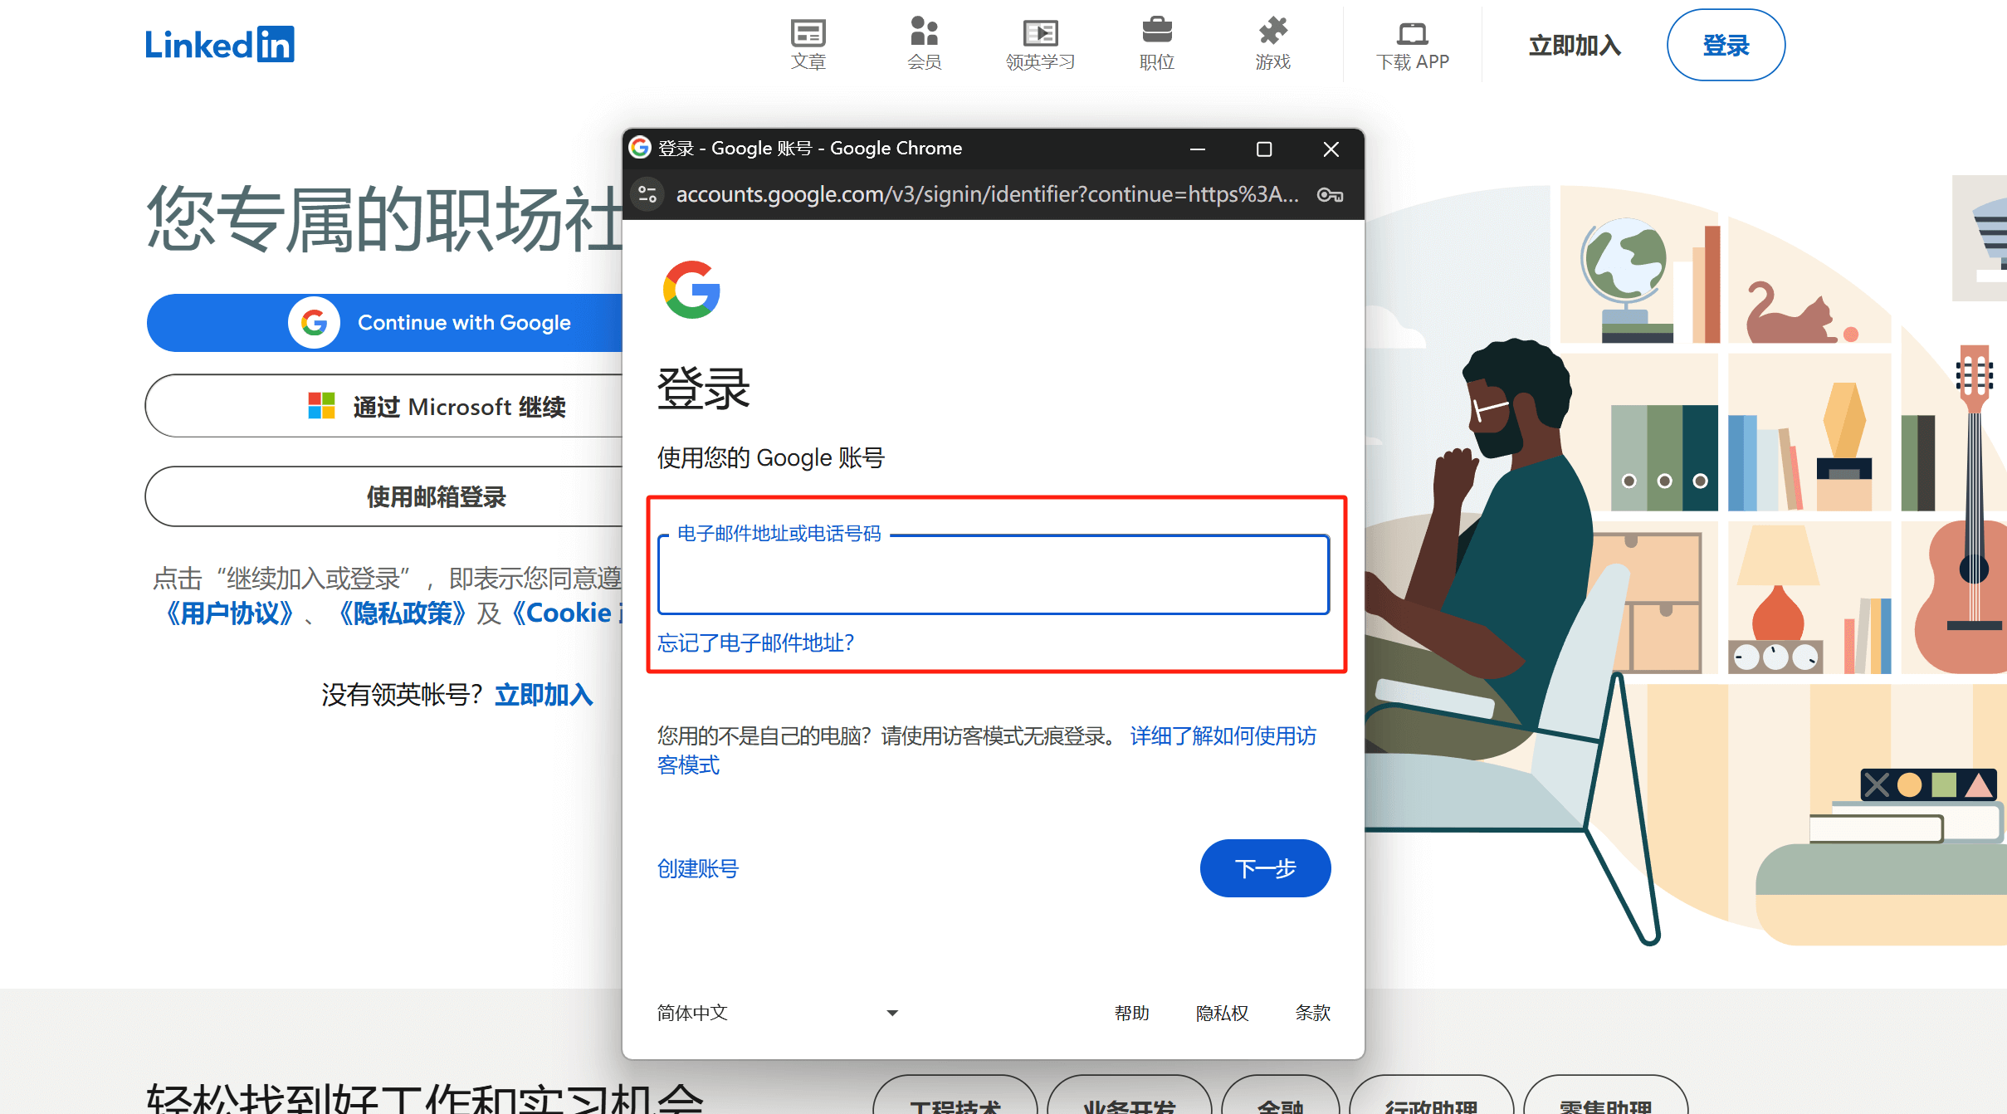This screenshot has height=1114, width=2007.
Task: Click 立即加入 next to 没有领英帐号
Action: tap(544, 695)
